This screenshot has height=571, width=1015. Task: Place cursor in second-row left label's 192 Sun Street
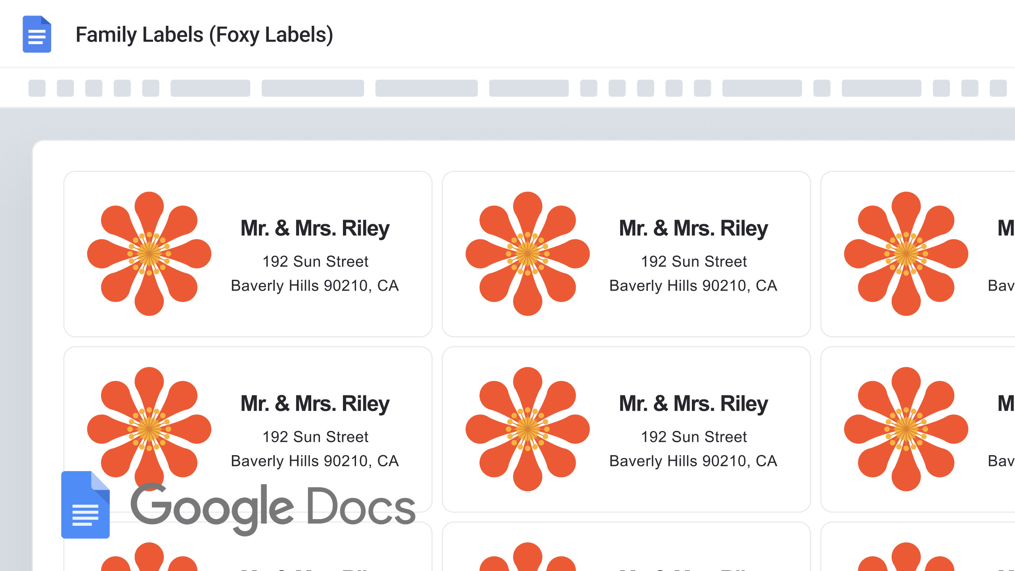(x=315, y=437)
